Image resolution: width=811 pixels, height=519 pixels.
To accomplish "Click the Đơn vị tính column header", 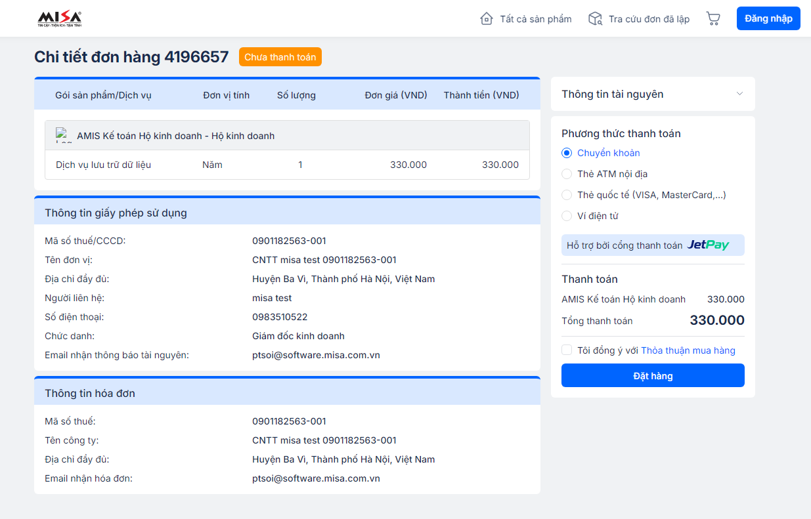I will (x=227, y=95).
